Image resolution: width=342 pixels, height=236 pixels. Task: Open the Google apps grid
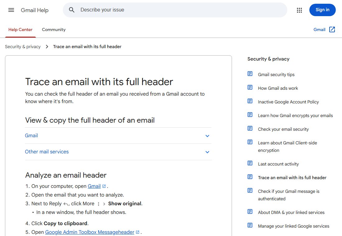[299, 10]
